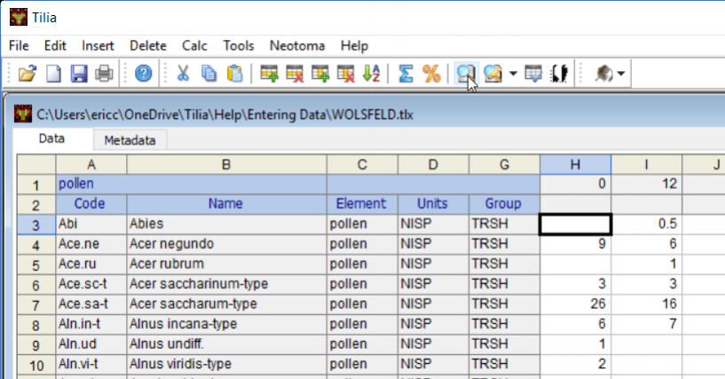Open the Tools menu
The width and height of the screenshot is (725, 379).
[x=239, y=46]
